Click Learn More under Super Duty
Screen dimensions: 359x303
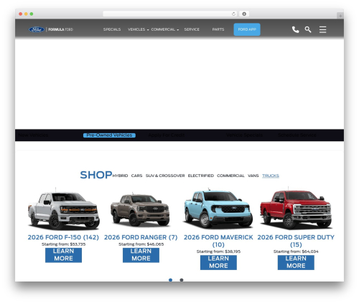pyautogui.click(x=296, y=262)
